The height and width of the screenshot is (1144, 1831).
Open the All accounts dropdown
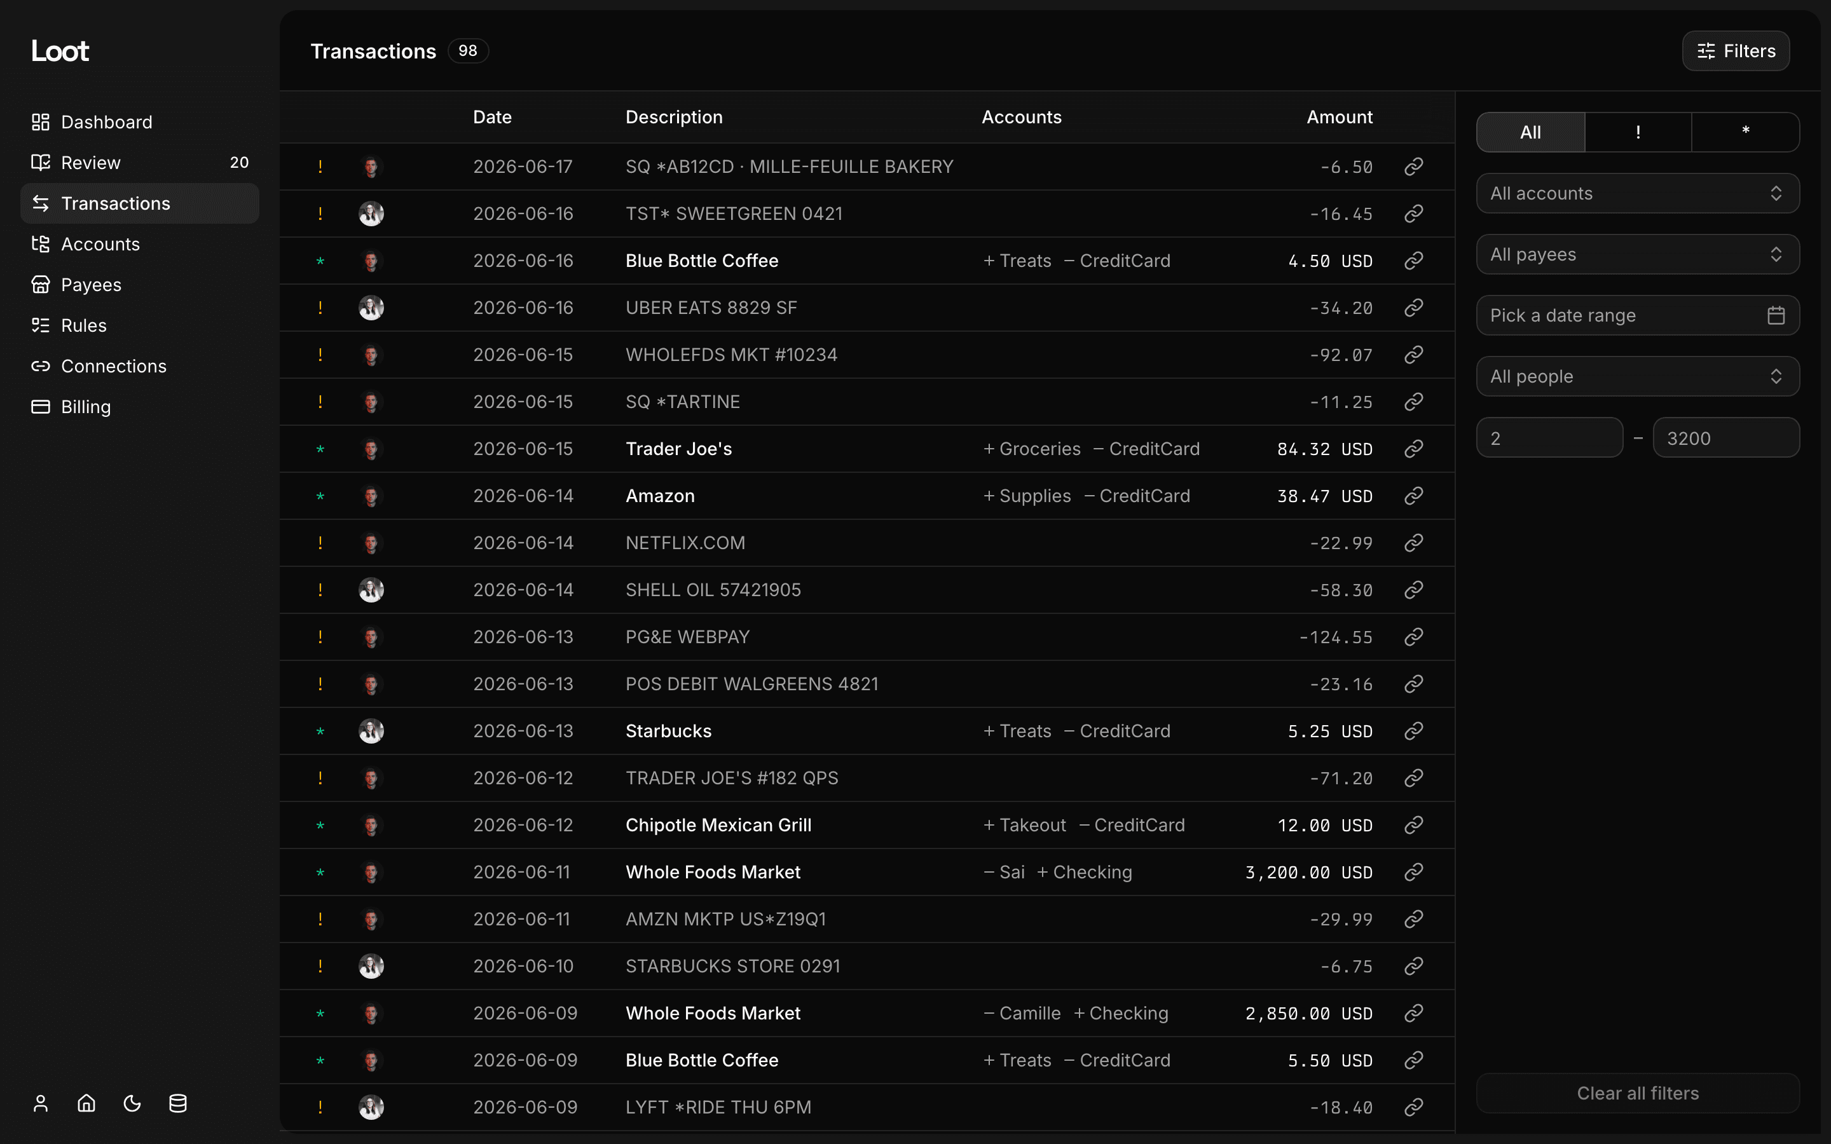pyautogui.click(x=1638, y=194)
